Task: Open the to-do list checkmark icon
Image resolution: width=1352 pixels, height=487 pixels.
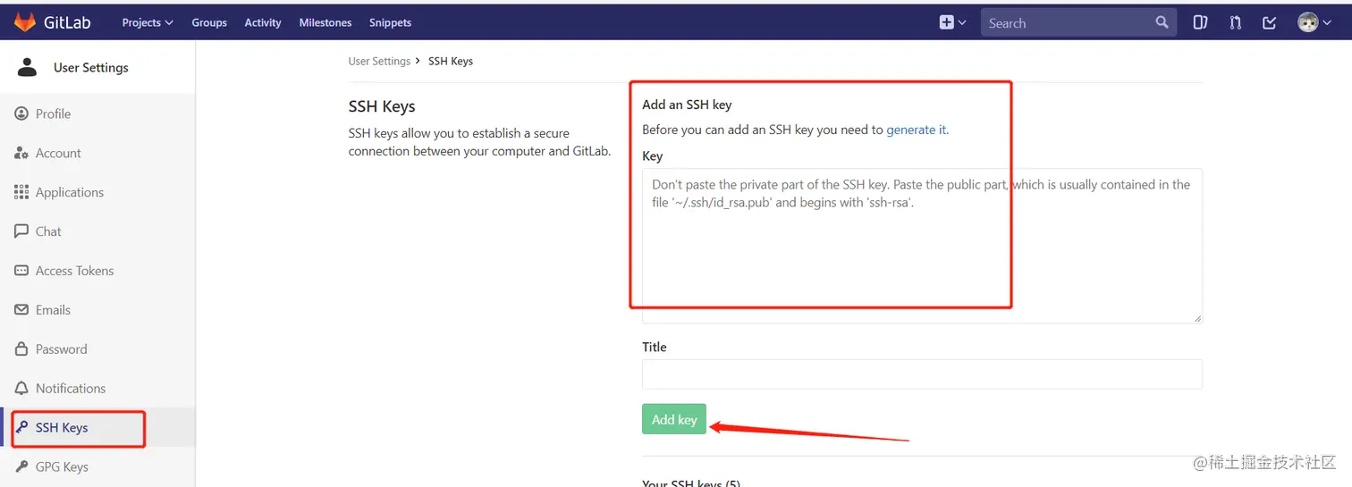Action: pyautogui.click(x=1269, y=22)
